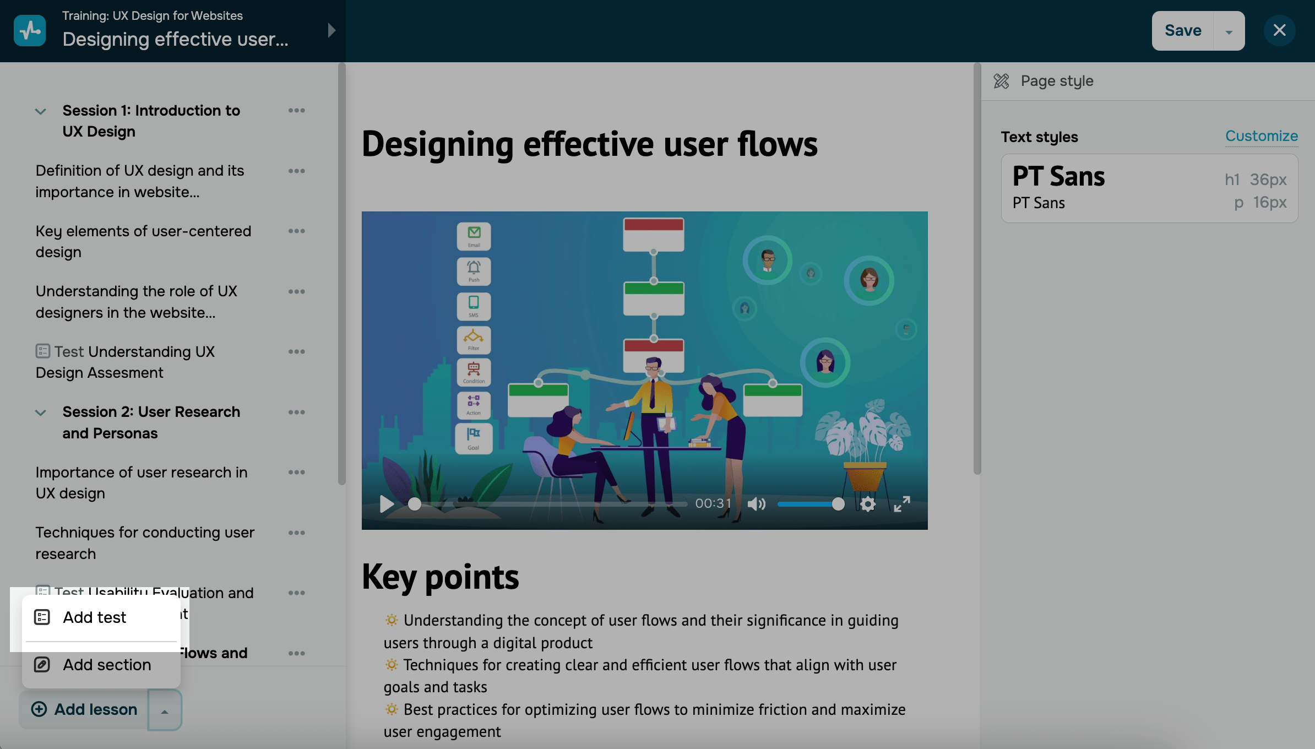
Task: Open options for Test Understanding UX Design
Action: [x=296, y=352]
